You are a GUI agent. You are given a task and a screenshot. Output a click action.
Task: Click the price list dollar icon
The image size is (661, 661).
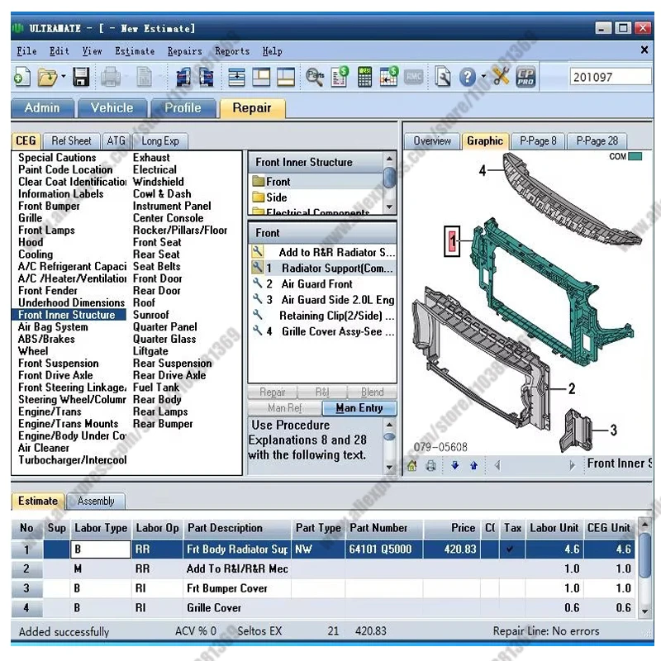point(340,77)
